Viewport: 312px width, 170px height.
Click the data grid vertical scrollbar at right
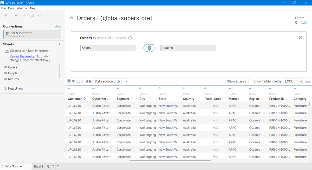[309, 104]
